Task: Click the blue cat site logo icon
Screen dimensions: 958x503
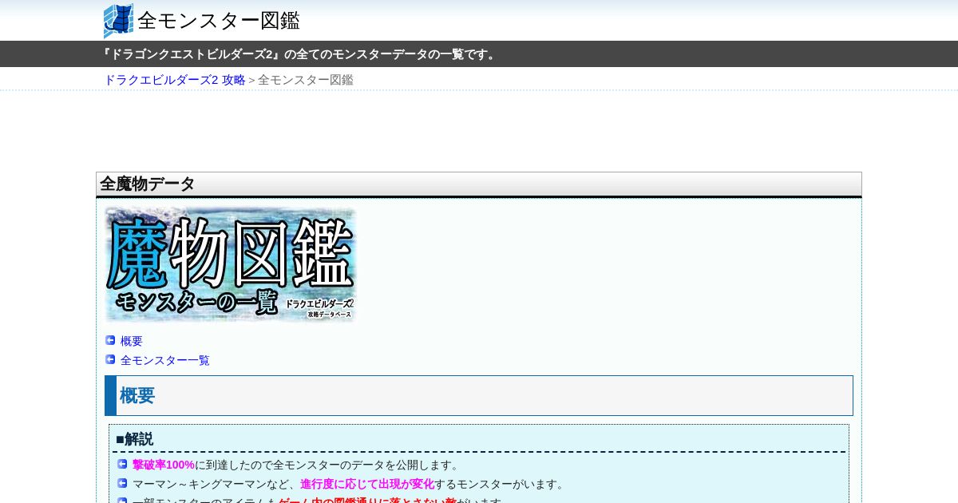Action: tap(119, 21)
